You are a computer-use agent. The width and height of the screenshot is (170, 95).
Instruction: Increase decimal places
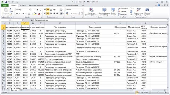pos(79,13)
